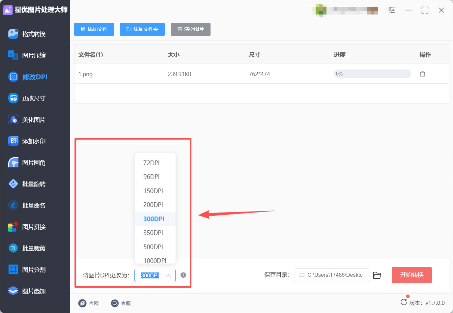453x313 pixels.
Task: Click the save directory path field
Action: click(x=332, y=275)
